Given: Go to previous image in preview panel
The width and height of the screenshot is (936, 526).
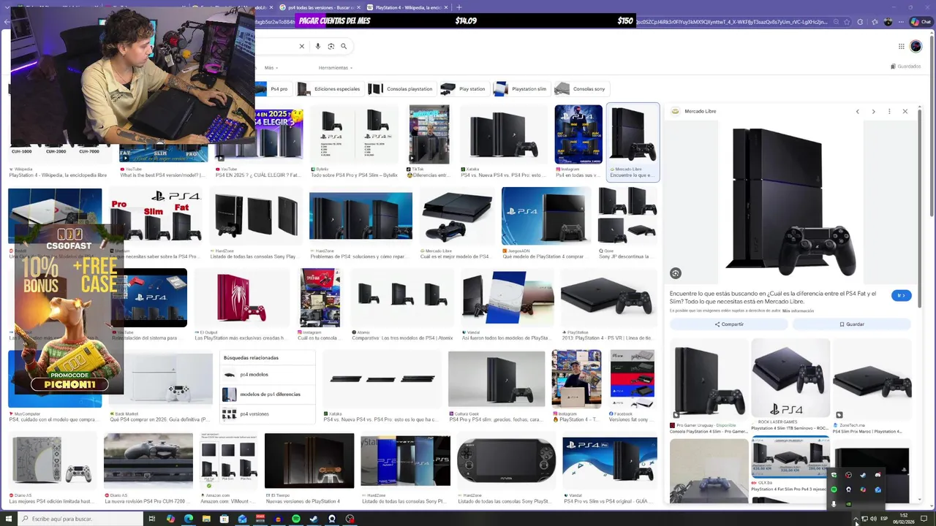Looking at the screenshot, I should tap(858, 111).
